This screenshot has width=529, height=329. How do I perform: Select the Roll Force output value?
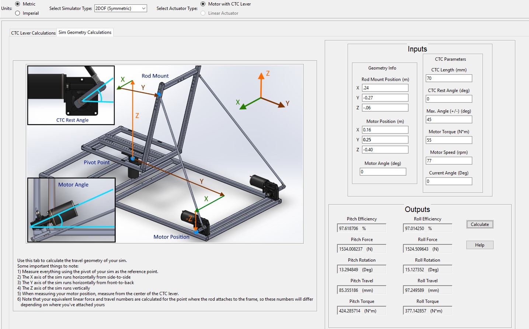pos(428,249)
